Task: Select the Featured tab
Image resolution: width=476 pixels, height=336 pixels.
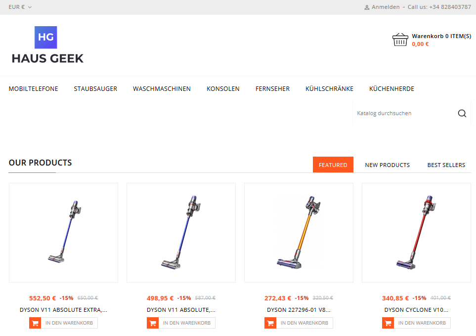Action: [x=333, y=165]
